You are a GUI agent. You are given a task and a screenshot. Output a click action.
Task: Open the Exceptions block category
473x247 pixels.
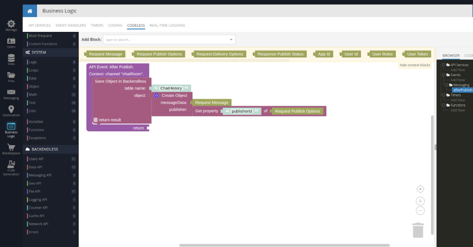pyautogui.click(x=51, y=138)
